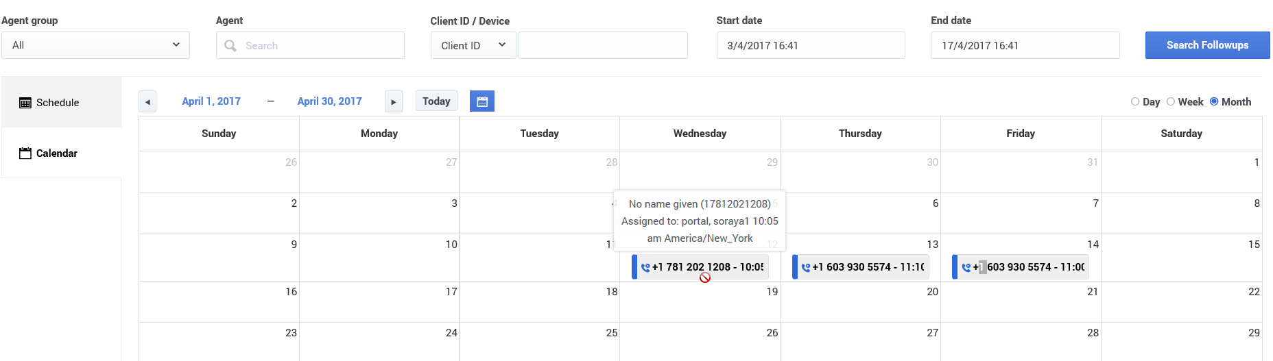Open the April 1, 2017 start date link
Image resolution: width=1273 pixels, height=361 pixels.
(x=211, y=101)
